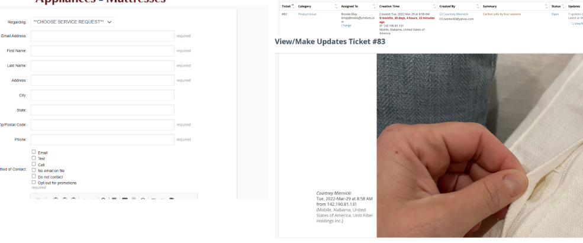Click the Product Issue category link
Image resolution: width=583 pixels, height=243 pixels.
tap(307, 14)
